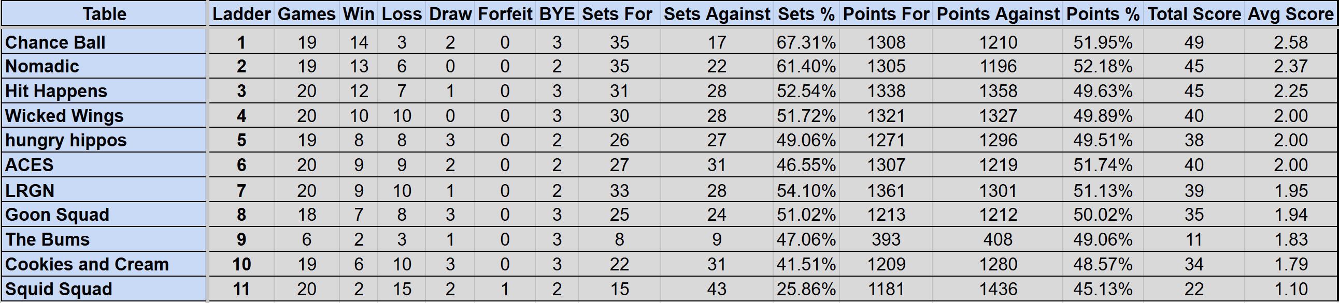The width and height of the screenshot is (1339, 303).
Task: Select the Chance Ball team name cell
Action: tap(55, 42)
